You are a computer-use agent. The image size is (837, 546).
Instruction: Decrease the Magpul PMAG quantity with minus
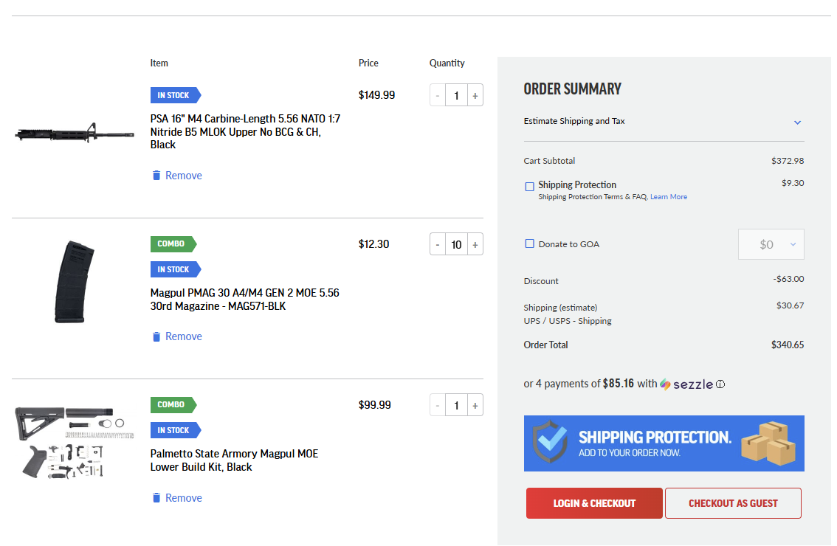click(x=438, y=245)
